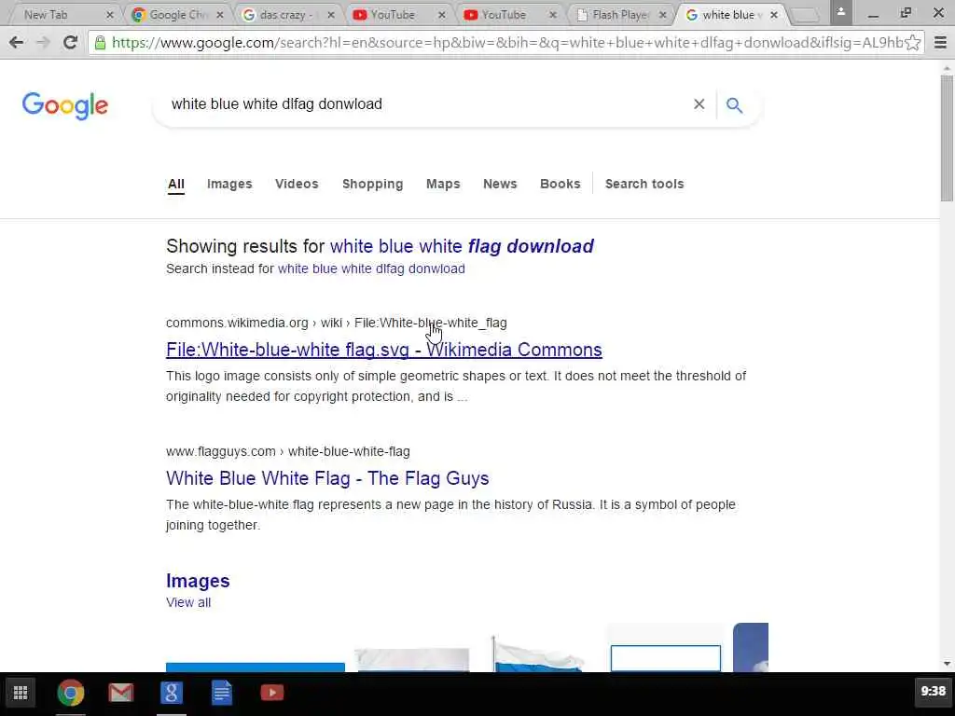Switch to Maps results

tap(443, 184)
